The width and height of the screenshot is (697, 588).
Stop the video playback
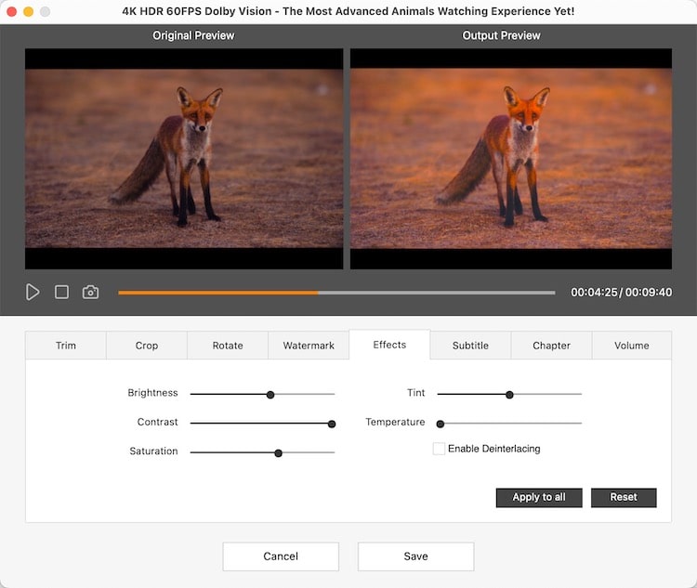61,292
